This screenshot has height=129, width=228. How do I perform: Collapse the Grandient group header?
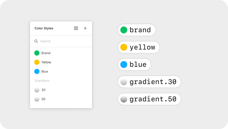point(42,81)
